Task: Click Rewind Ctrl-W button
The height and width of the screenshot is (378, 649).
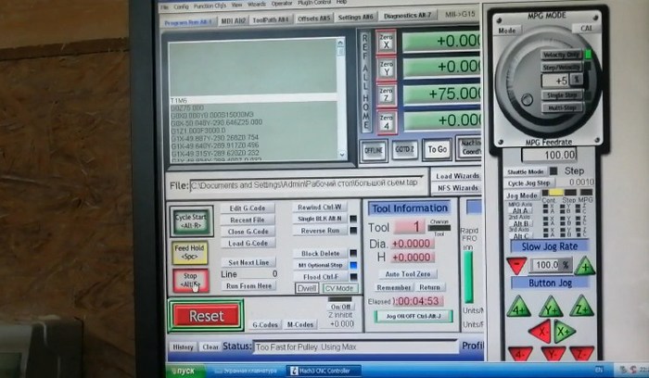Action: pyautogui.click(x=320, y=207)
